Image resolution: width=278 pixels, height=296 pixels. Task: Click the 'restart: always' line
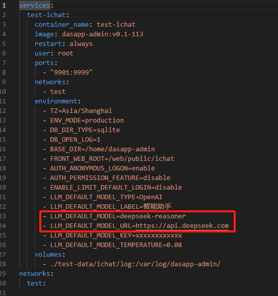pos(63,44)
